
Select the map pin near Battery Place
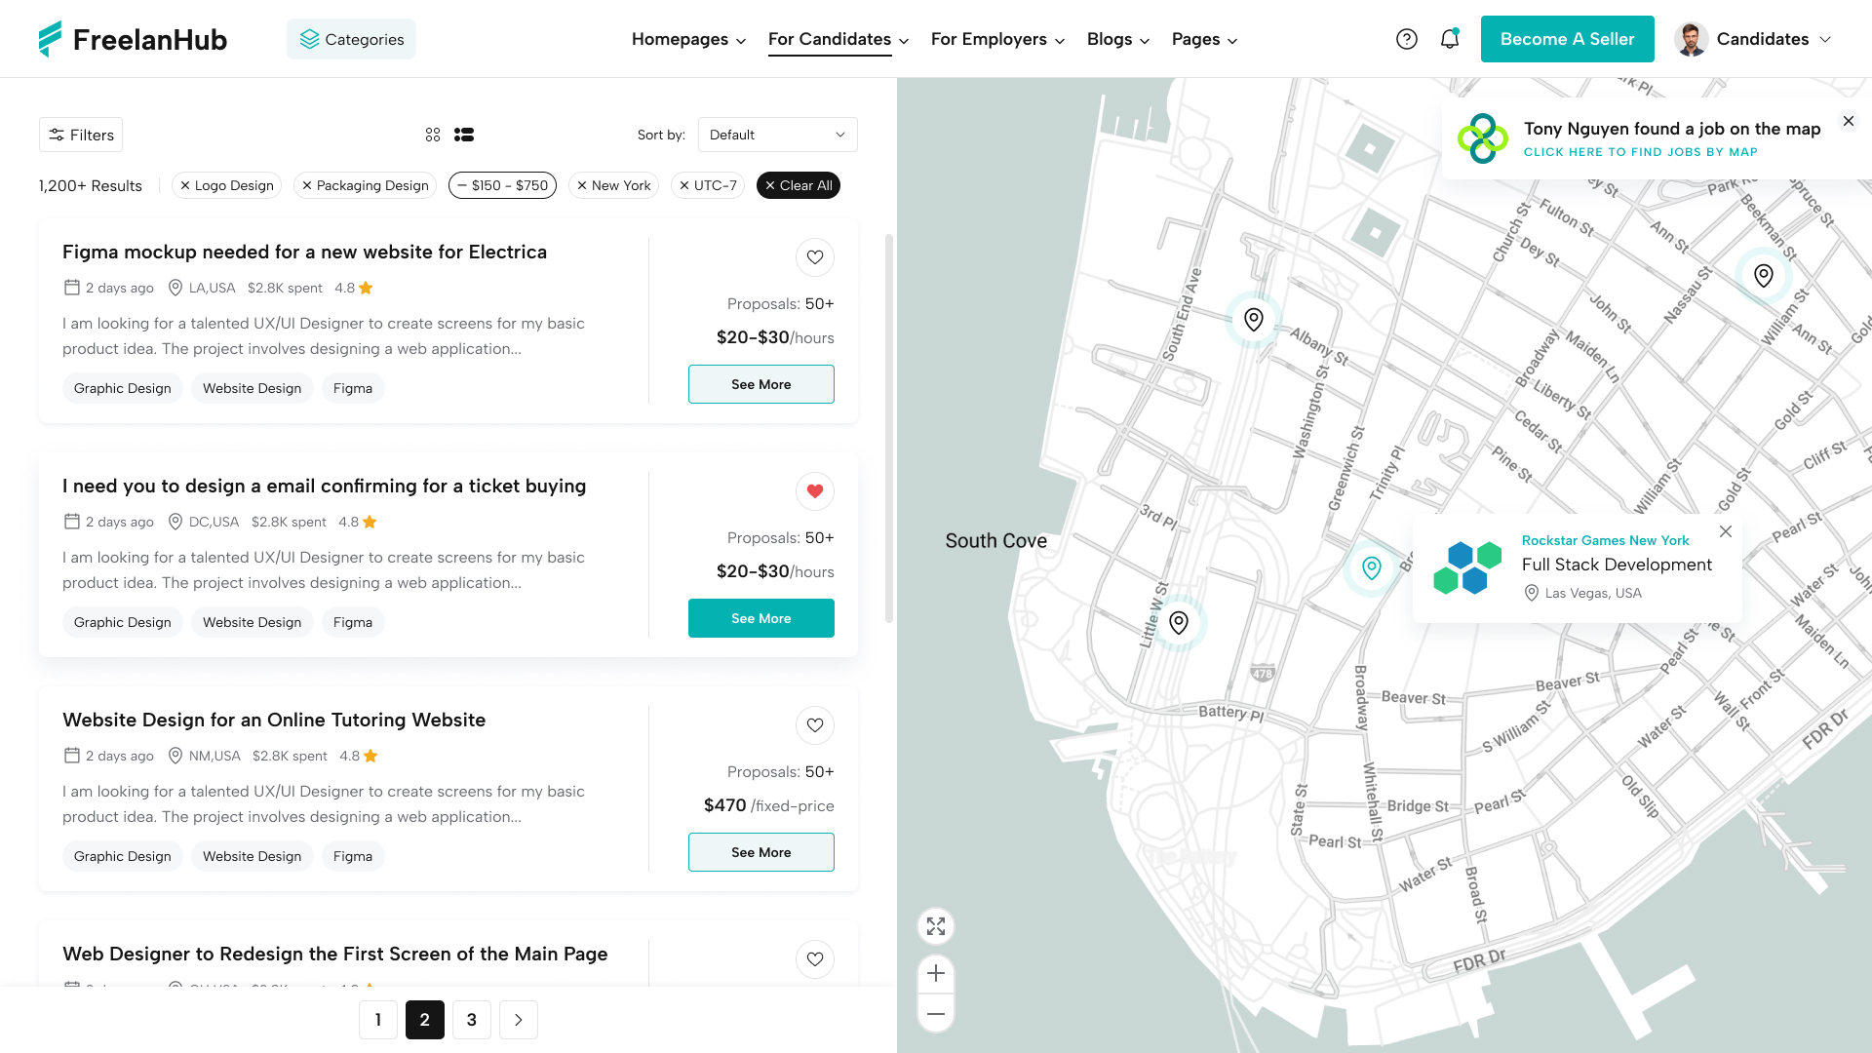coord(1179,621)
